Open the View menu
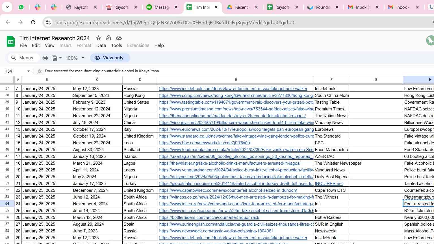 click(50, 45)
